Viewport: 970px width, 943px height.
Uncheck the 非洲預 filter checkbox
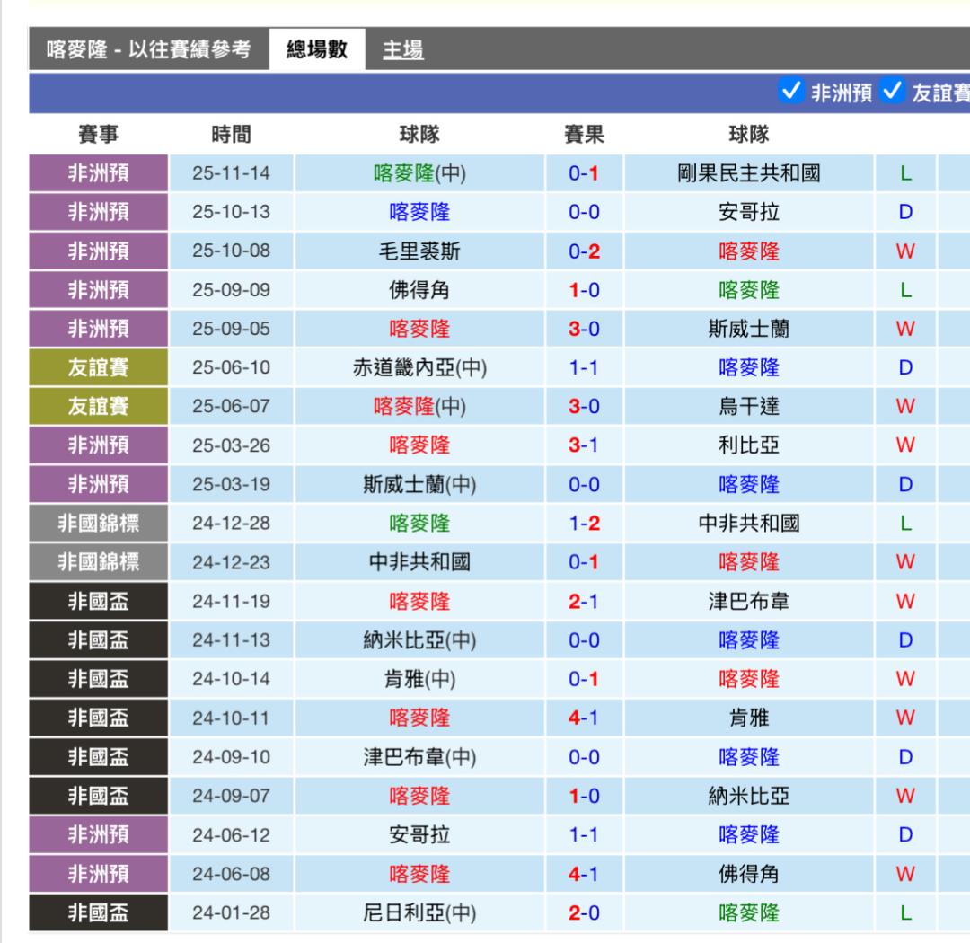point(790,93)
